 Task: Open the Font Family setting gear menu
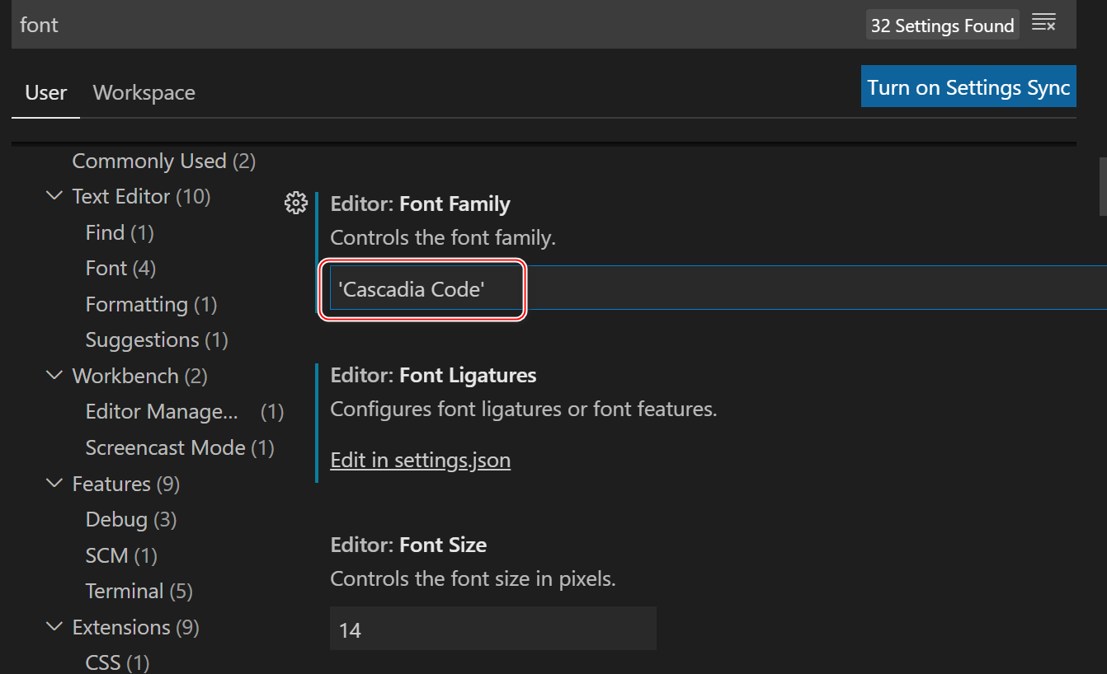(x=295, y=203)
